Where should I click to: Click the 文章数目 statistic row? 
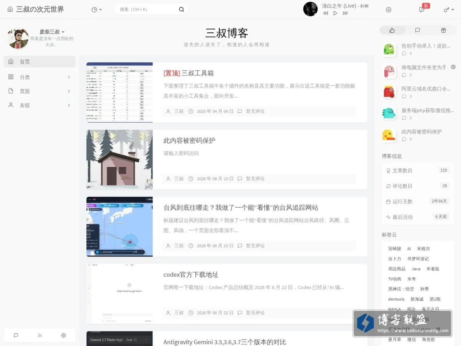click(418, 170)
